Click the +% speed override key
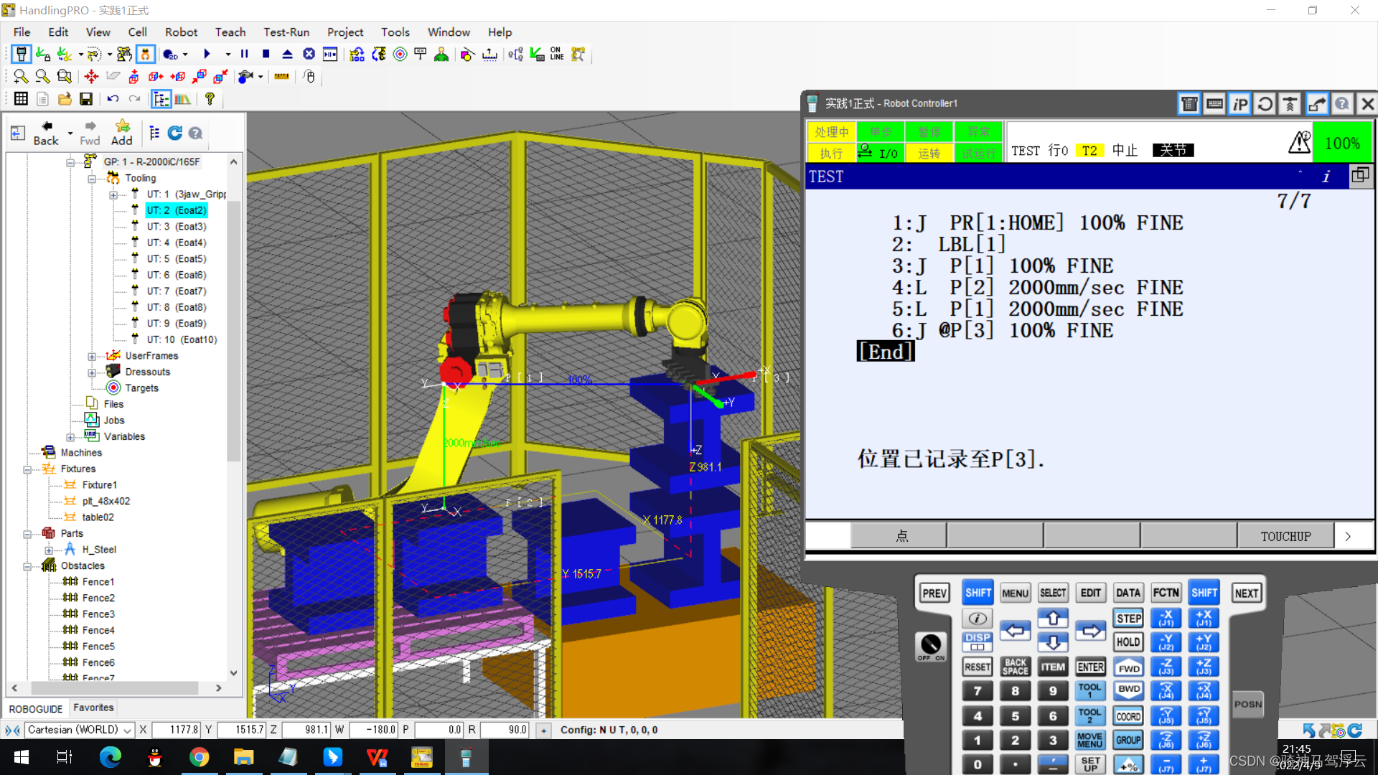 (x=1128, y=766)
